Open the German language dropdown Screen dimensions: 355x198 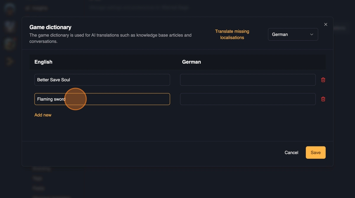(293, 34)
